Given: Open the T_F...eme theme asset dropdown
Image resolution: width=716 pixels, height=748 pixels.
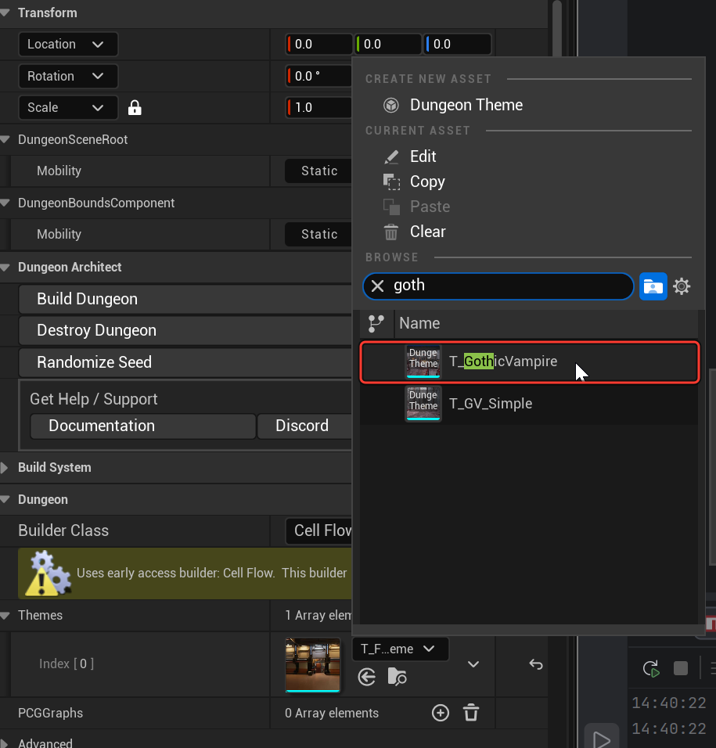Looking at the screenshot, I should (400, 649).
